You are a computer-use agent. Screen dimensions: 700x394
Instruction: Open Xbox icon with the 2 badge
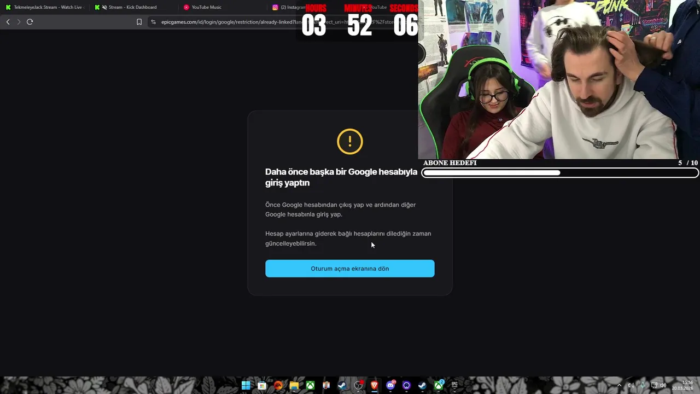[439, 385]
